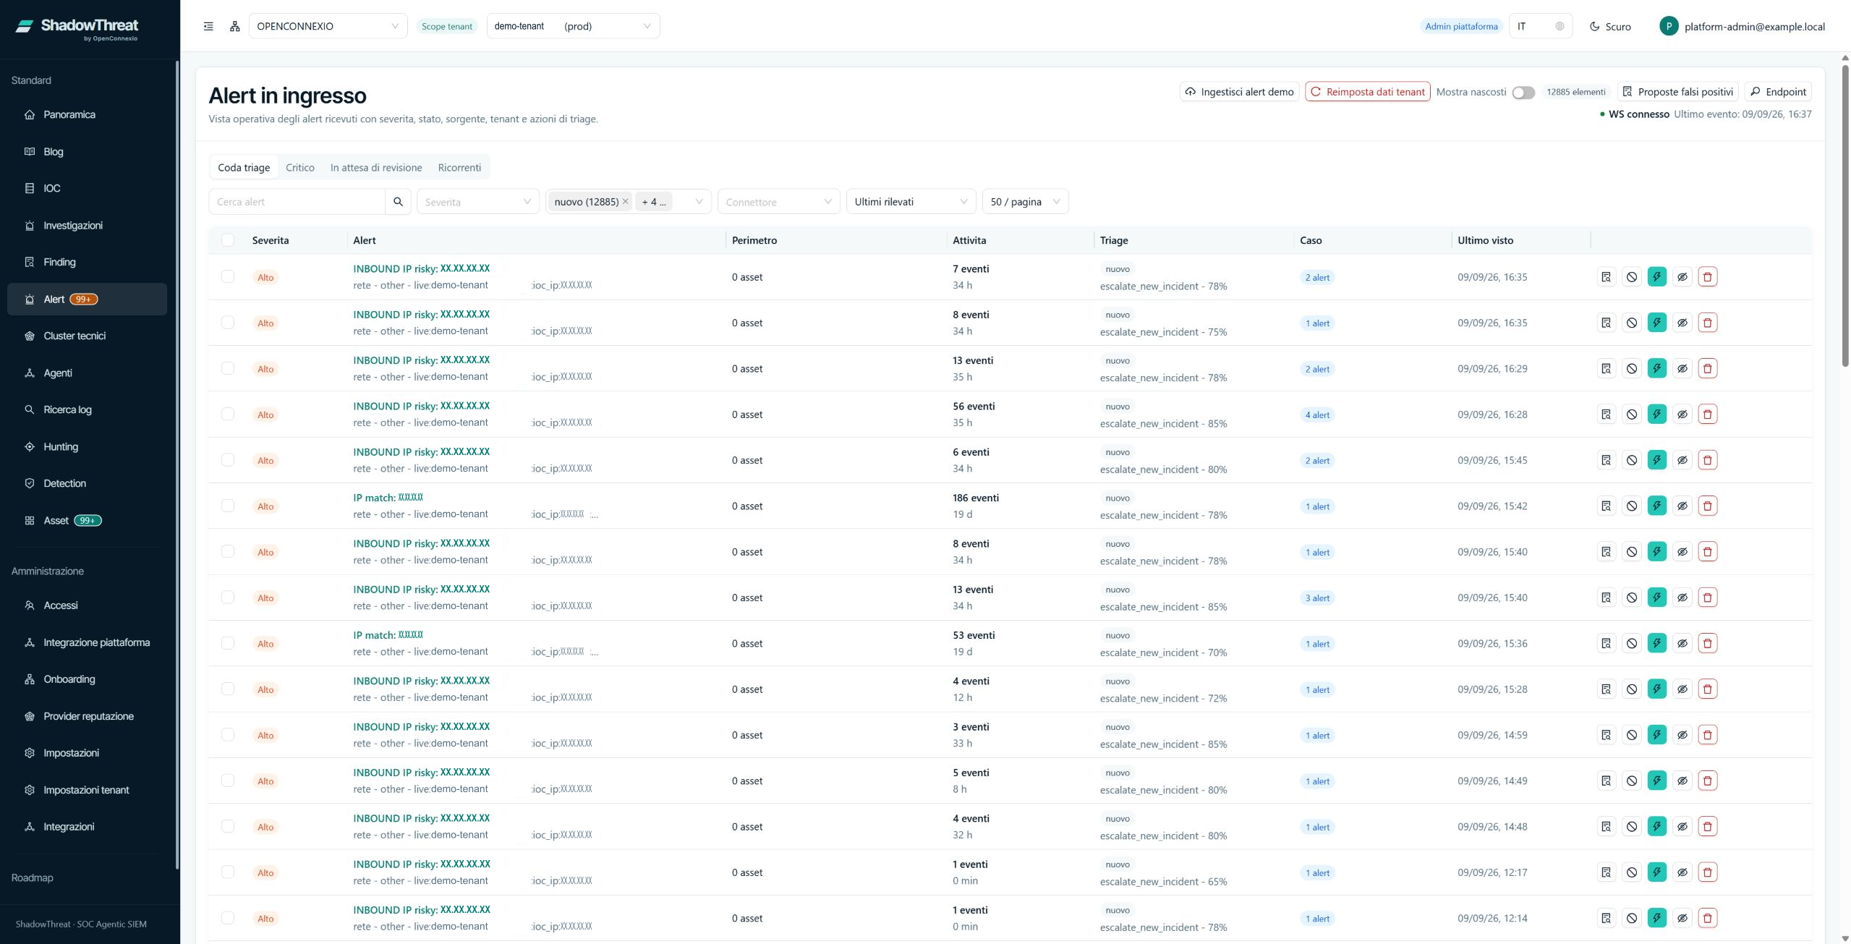
Task: Switch to In attesa di revisione tab
Action: [x=376, y=167]
